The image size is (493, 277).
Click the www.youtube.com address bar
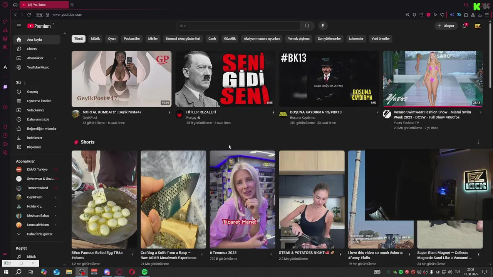(x=67, y=15)
